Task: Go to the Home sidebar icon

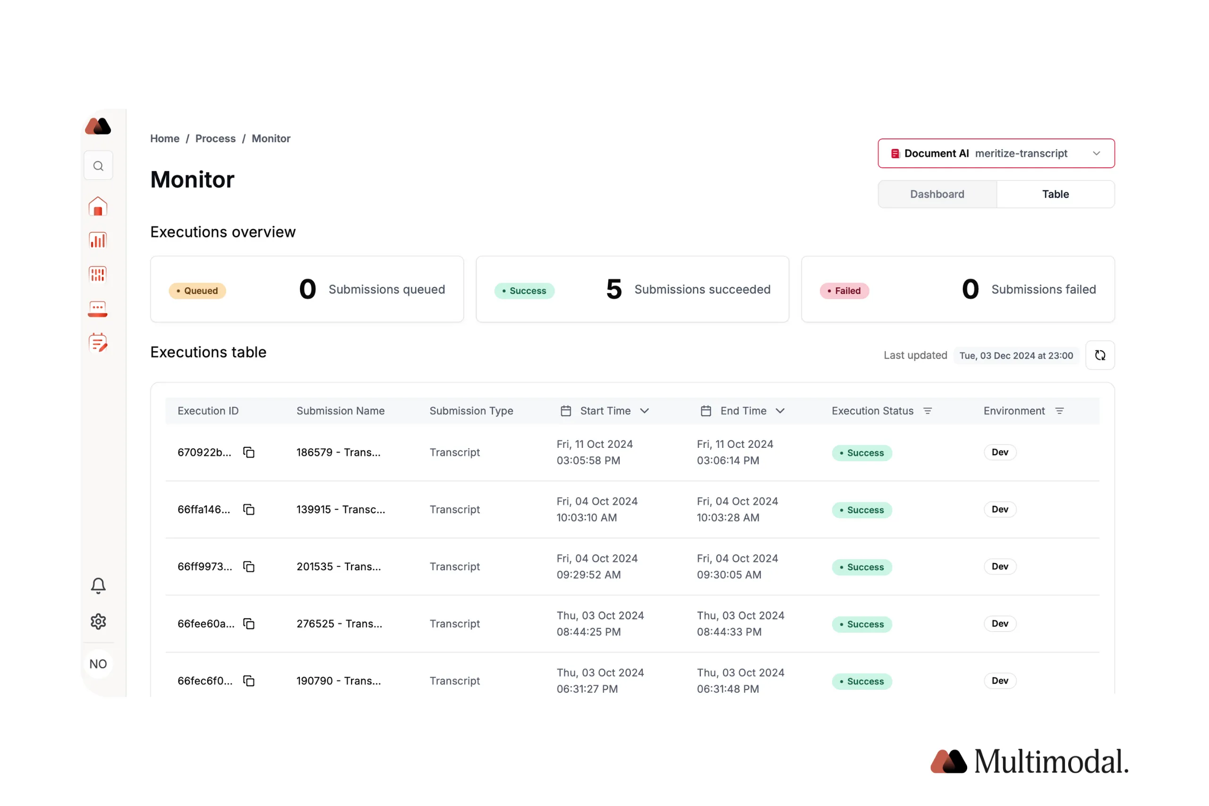Action: tap(98, 206)
